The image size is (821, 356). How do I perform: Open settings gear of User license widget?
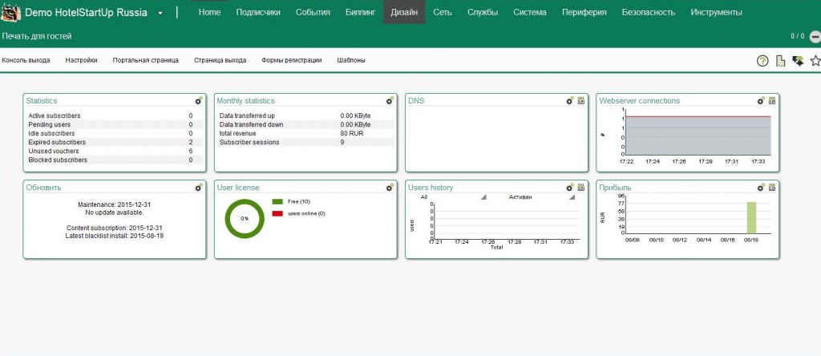click(390, 188)
